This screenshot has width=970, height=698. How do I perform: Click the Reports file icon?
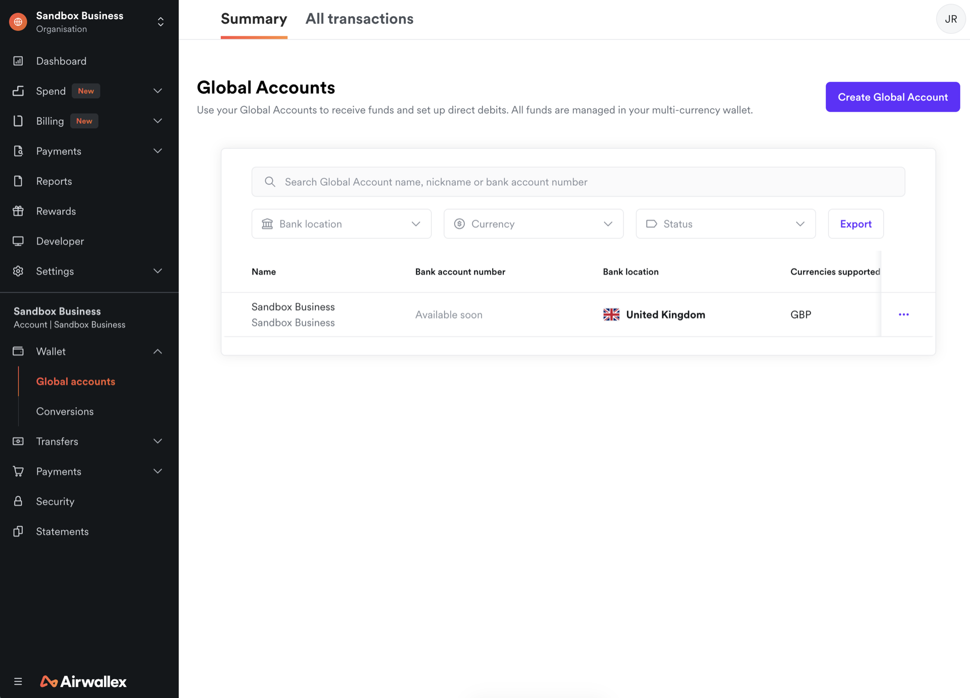18,181
